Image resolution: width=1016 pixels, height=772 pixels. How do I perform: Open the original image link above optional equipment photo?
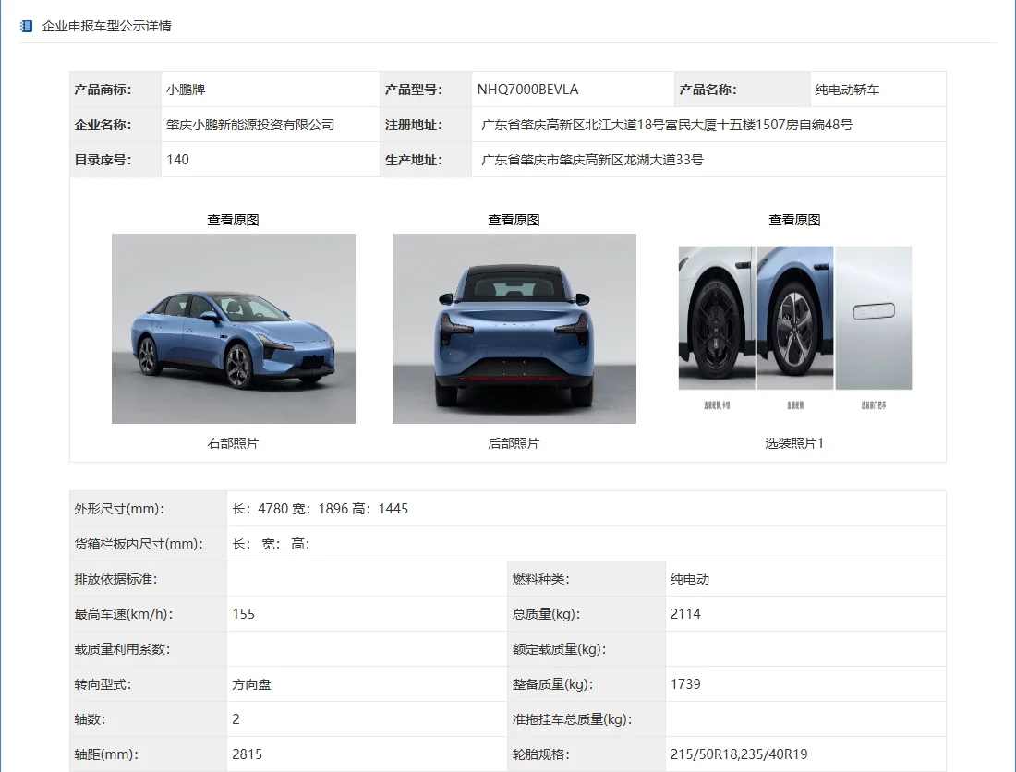(x=794, y=220)
